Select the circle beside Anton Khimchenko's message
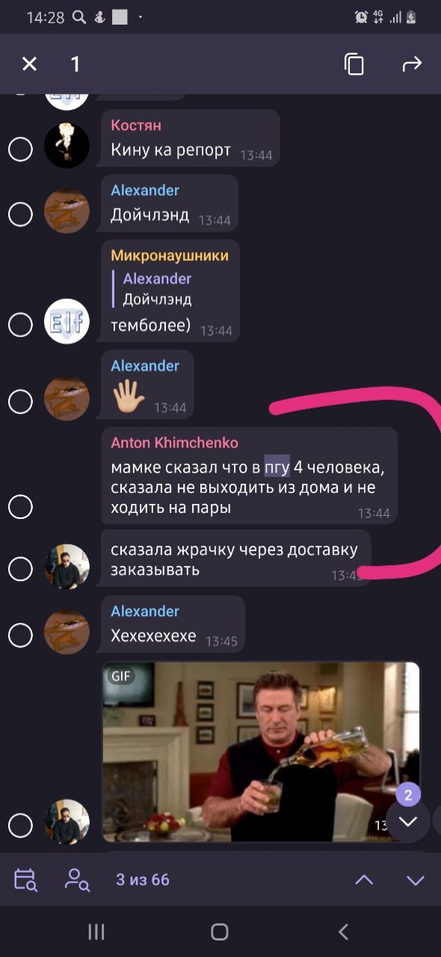Screen dimensions: 441x957 20,507
